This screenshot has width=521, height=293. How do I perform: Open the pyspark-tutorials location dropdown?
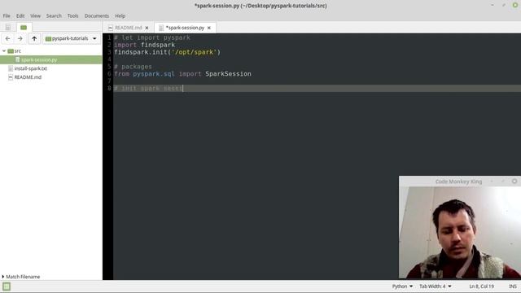(x=71, y=38)
